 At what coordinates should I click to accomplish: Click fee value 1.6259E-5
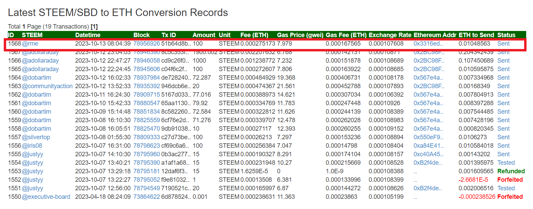click(x=255, y=171)
